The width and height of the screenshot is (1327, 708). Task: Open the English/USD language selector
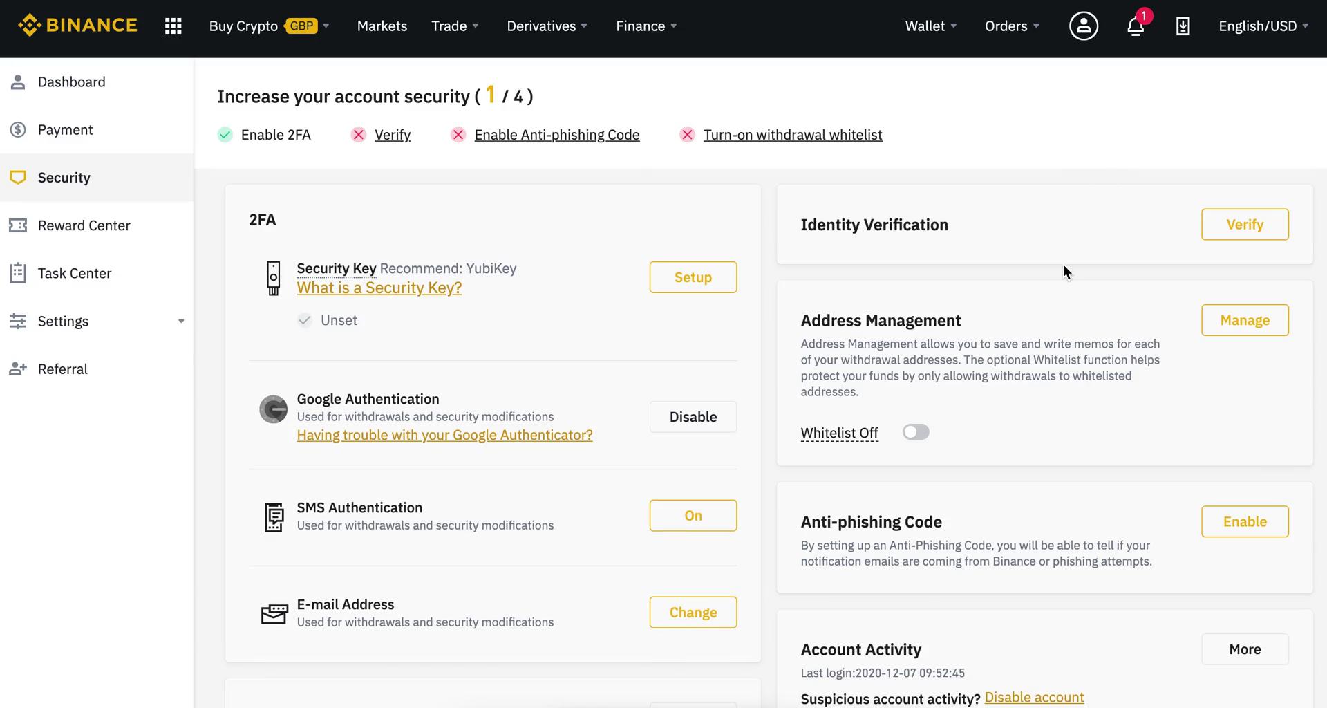1263,26
